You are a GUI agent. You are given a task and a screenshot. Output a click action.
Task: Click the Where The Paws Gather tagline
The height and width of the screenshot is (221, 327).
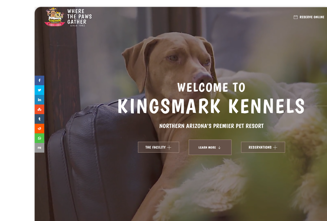pos(79,17)
